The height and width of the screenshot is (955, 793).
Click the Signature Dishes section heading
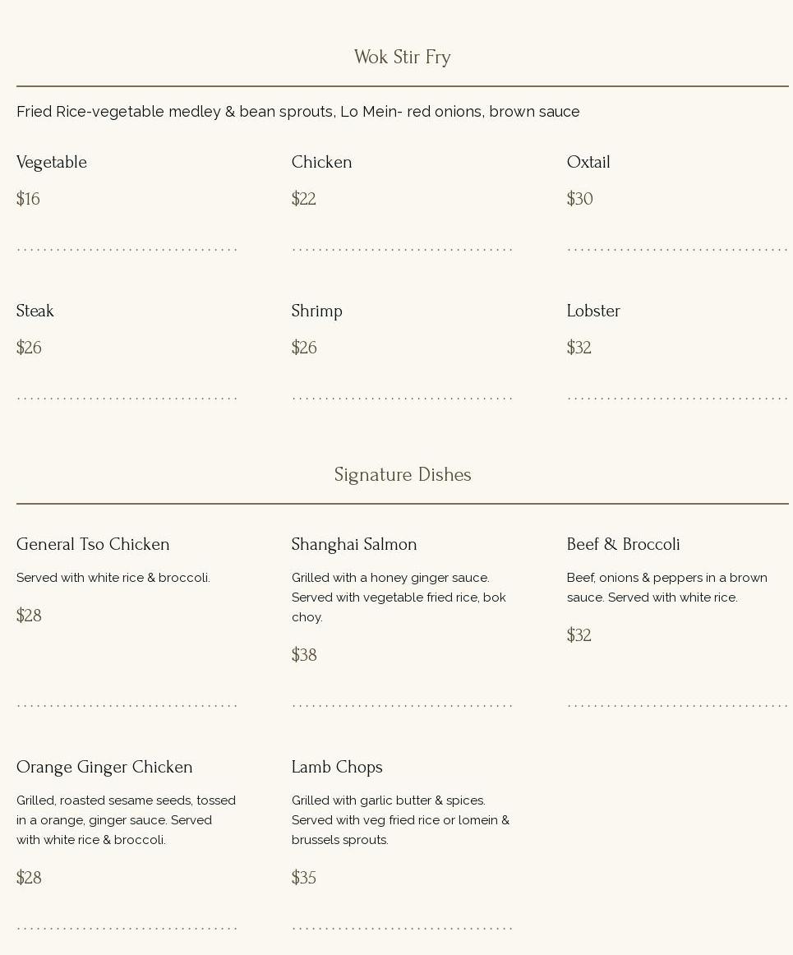tap(402, 475)
